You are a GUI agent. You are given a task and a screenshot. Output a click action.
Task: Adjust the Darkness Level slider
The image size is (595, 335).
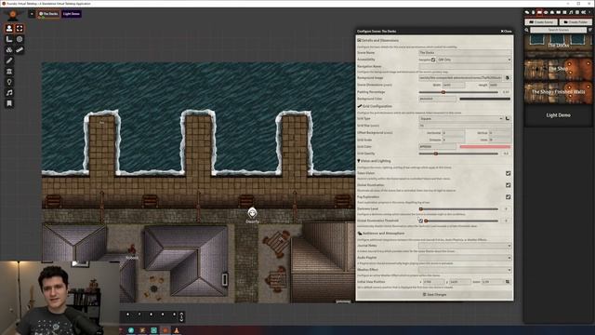458,208
